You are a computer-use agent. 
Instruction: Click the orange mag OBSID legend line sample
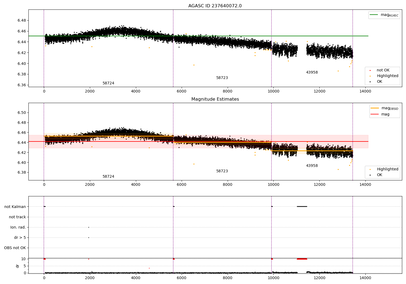point(375,108)
